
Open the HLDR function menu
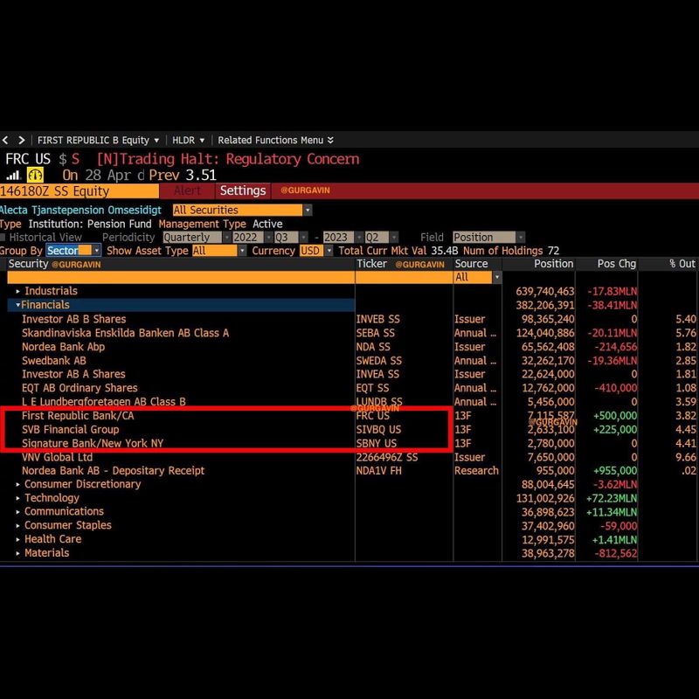point(188,140)
